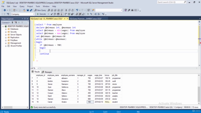
Task: Click the wrench Properties icon
Action: tap(129, 10)
